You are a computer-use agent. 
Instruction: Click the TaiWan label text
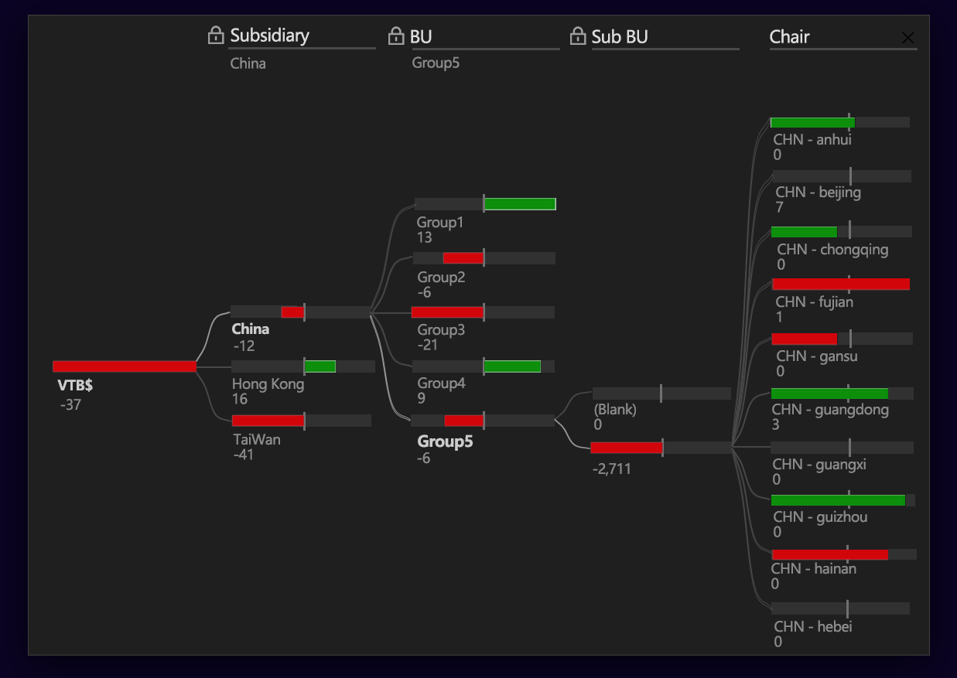tap(257, 439)
